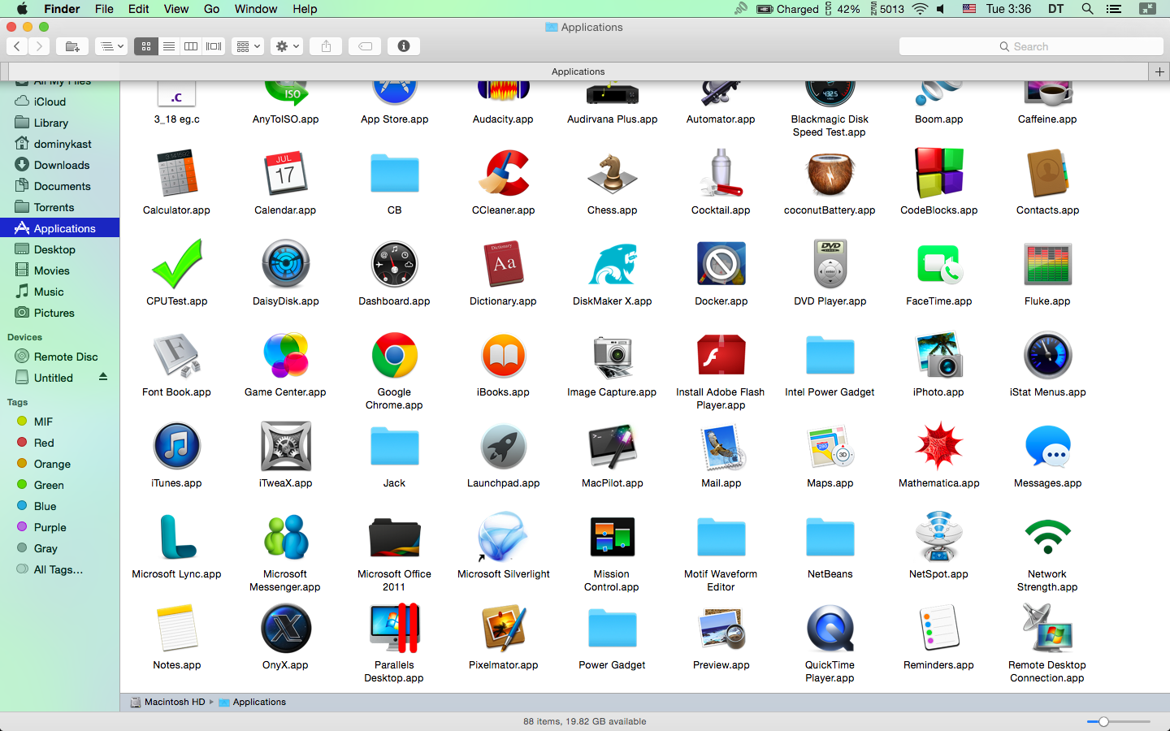This screenshot has height=731, width=1170.
Task: Click the Parallels Desktop.app icon
Action: 394,628
